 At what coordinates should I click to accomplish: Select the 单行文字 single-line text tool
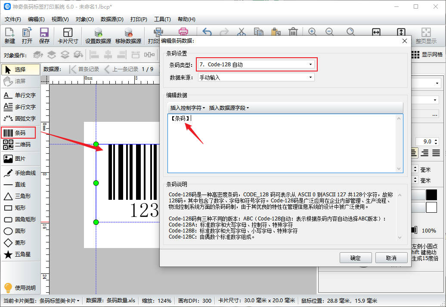coord(20,95)
